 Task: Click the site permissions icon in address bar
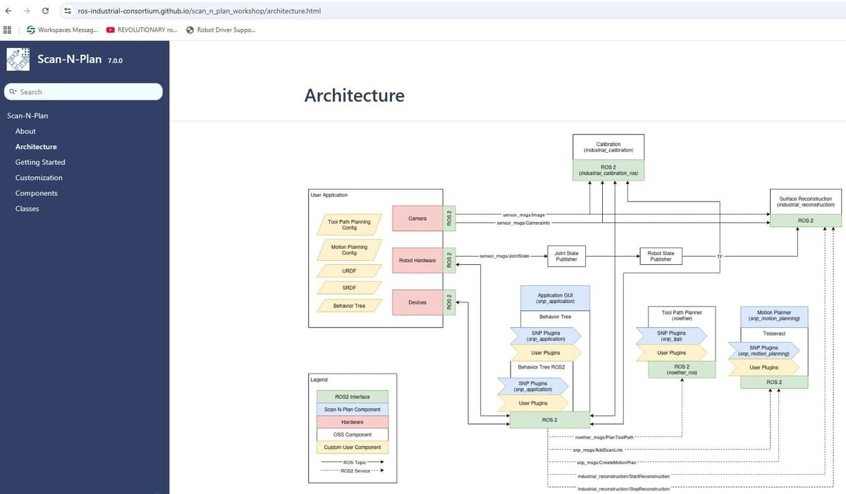67,11
